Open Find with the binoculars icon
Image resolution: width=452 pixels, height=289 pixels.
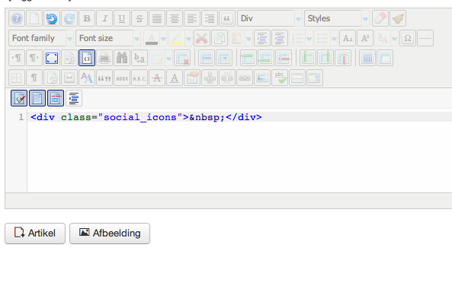tap(122, 58)
